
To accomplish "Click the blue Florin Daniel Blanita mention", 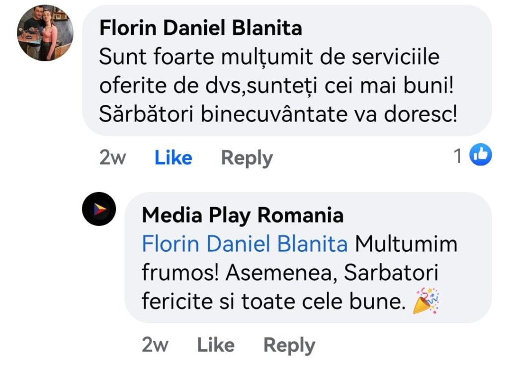I will point(245,244).
